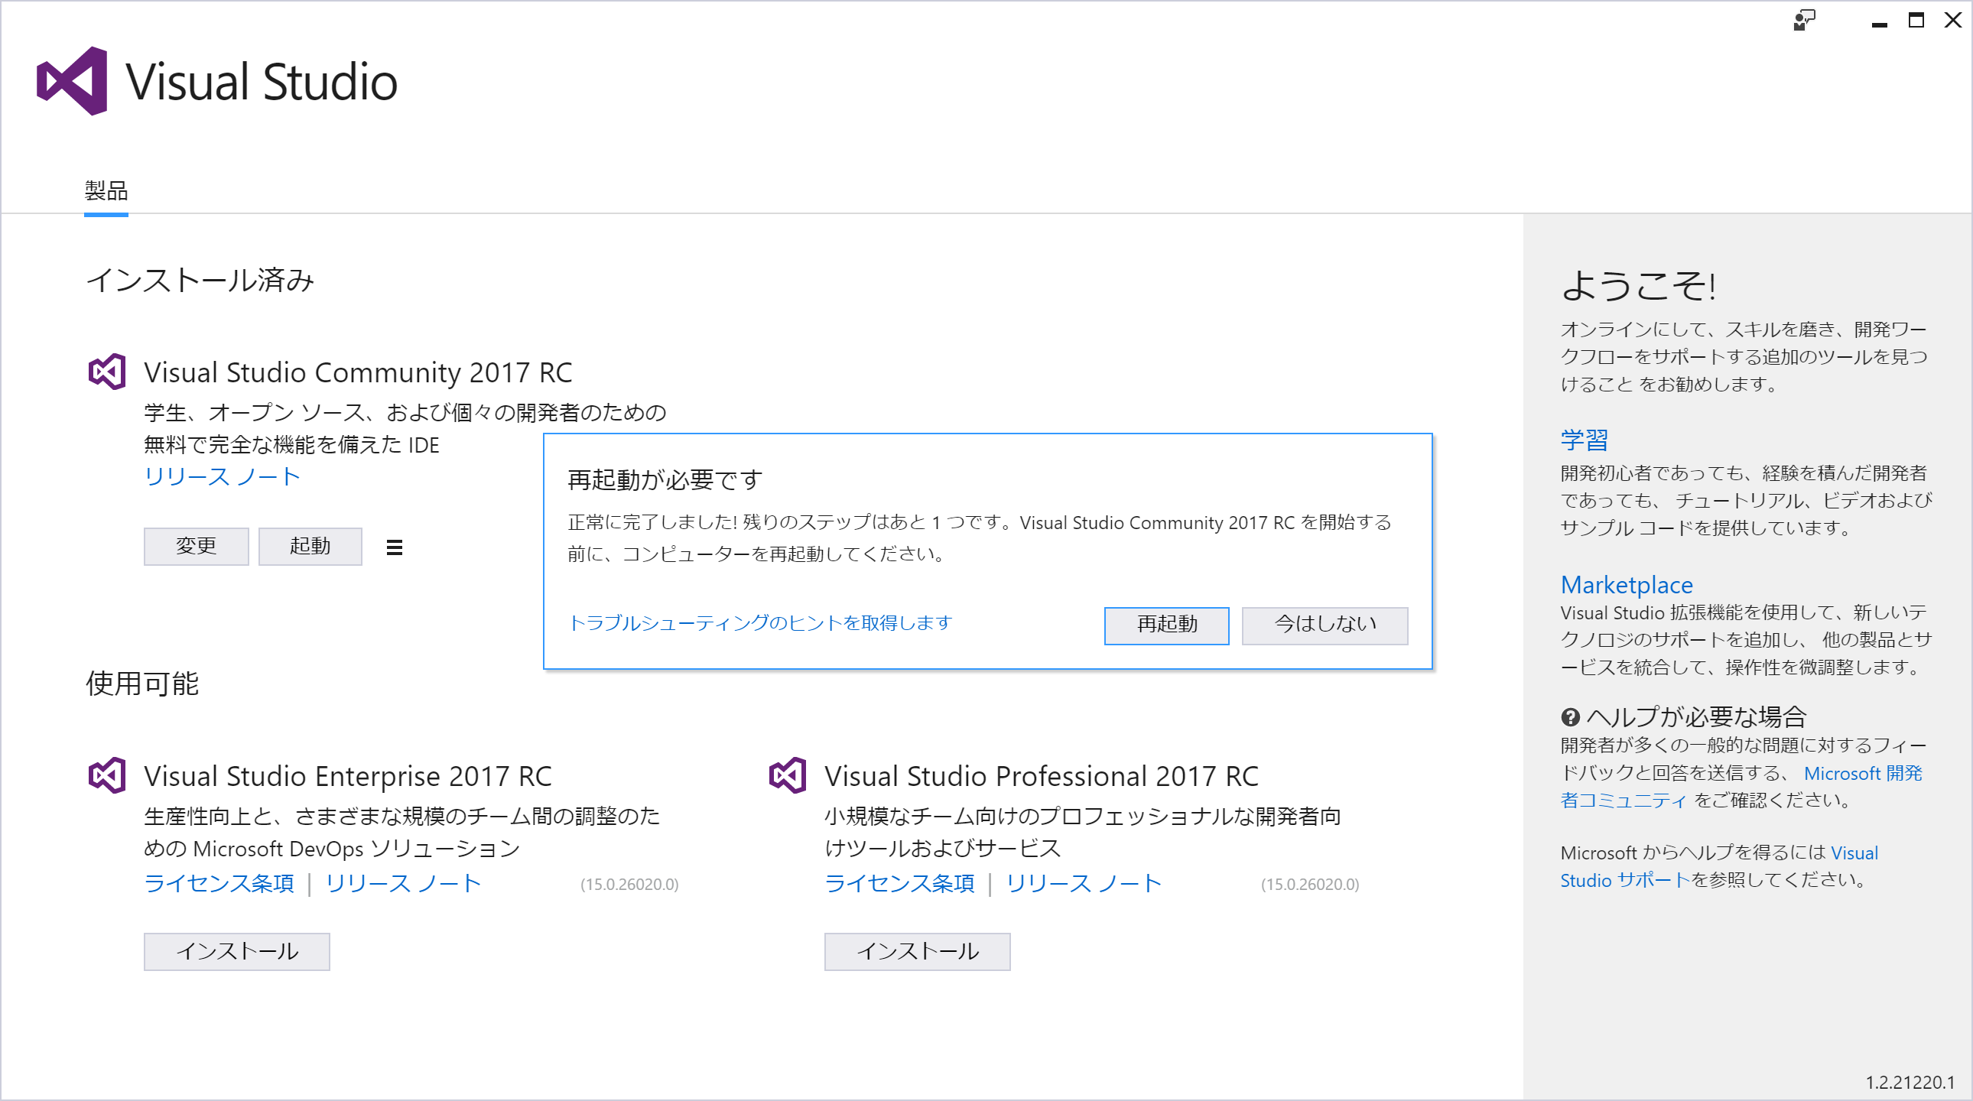Select the 製品 tab
Viewport: 1973px width, 1101px height.
(x=106, y=190)
